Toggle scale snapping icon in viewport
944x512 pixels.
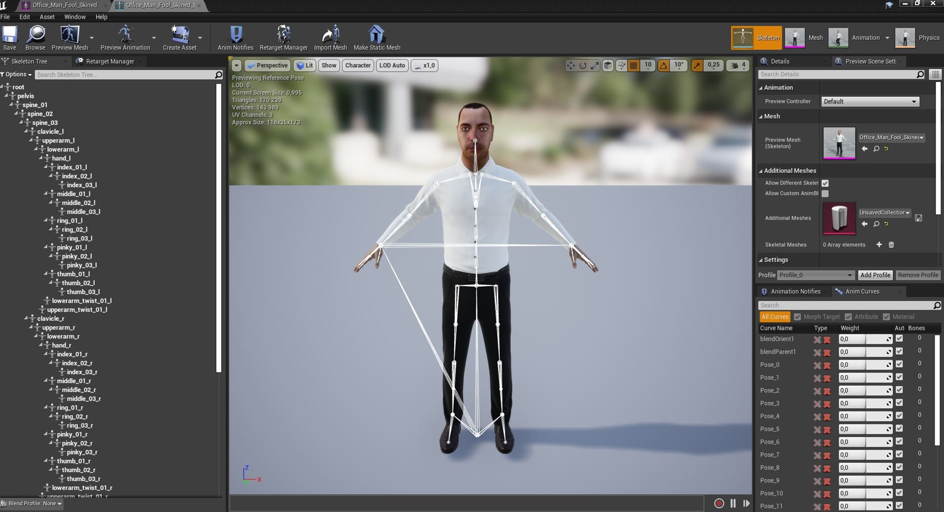697,65
